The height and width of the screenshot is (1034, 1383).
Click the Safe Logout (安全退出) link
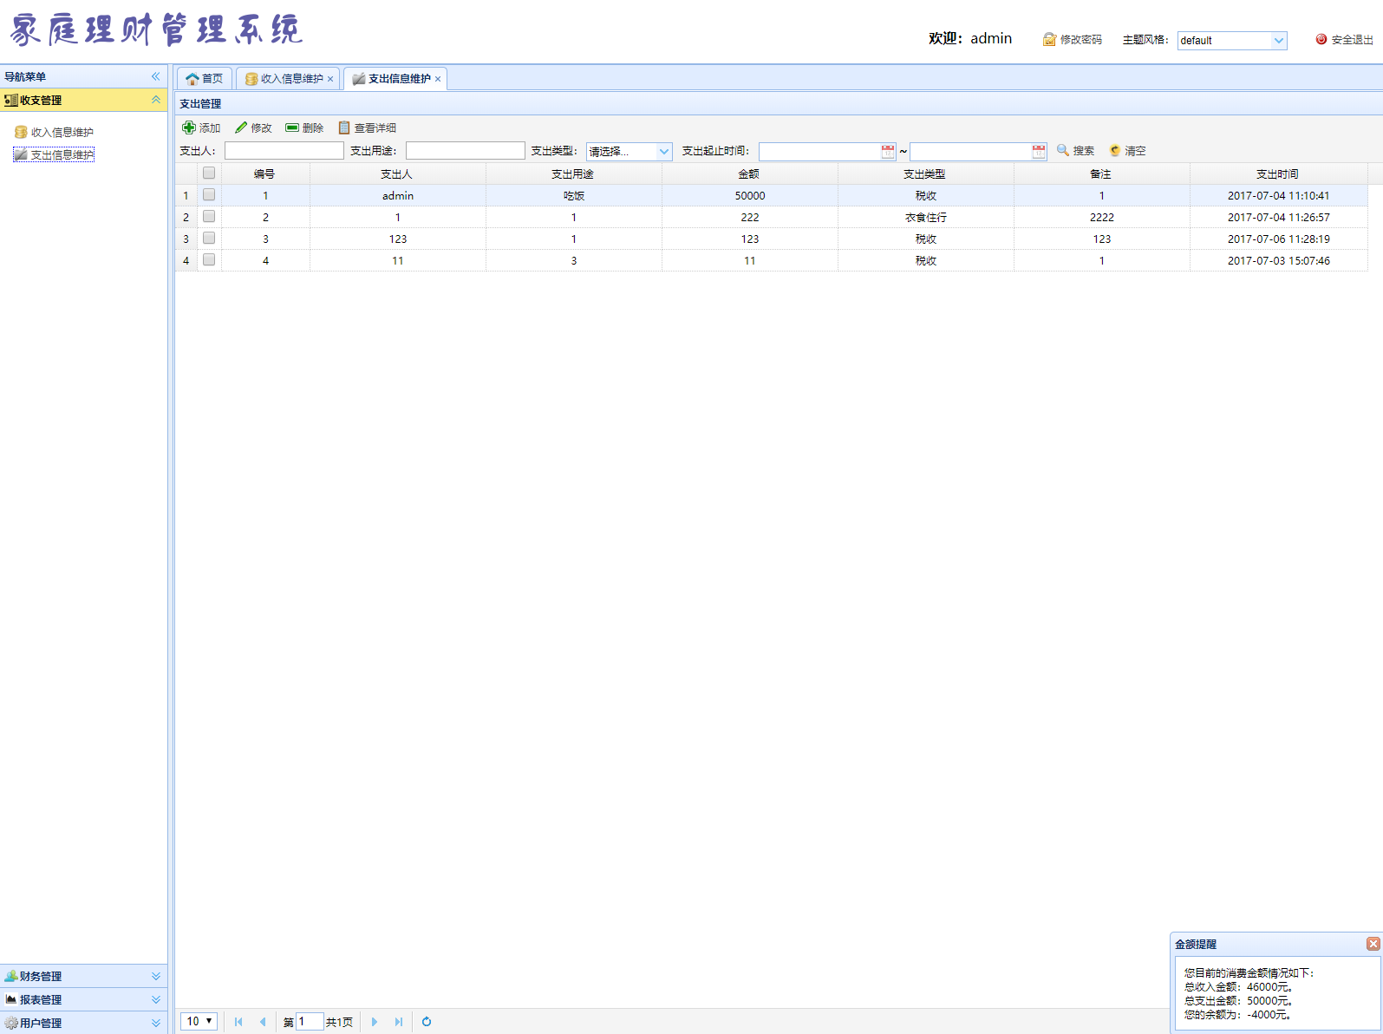point(1345,40)
